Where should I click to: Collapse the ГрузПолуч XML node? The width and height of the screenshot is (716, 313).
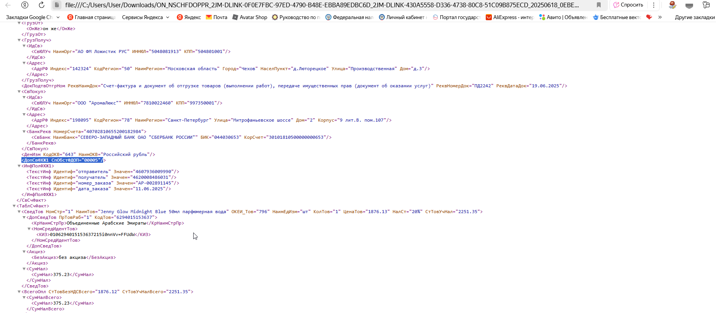pos(19,40)
